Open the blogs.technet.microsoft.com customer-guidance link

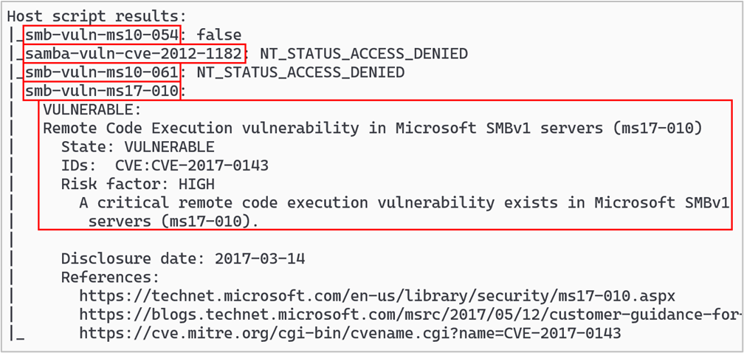click(410, 315)
